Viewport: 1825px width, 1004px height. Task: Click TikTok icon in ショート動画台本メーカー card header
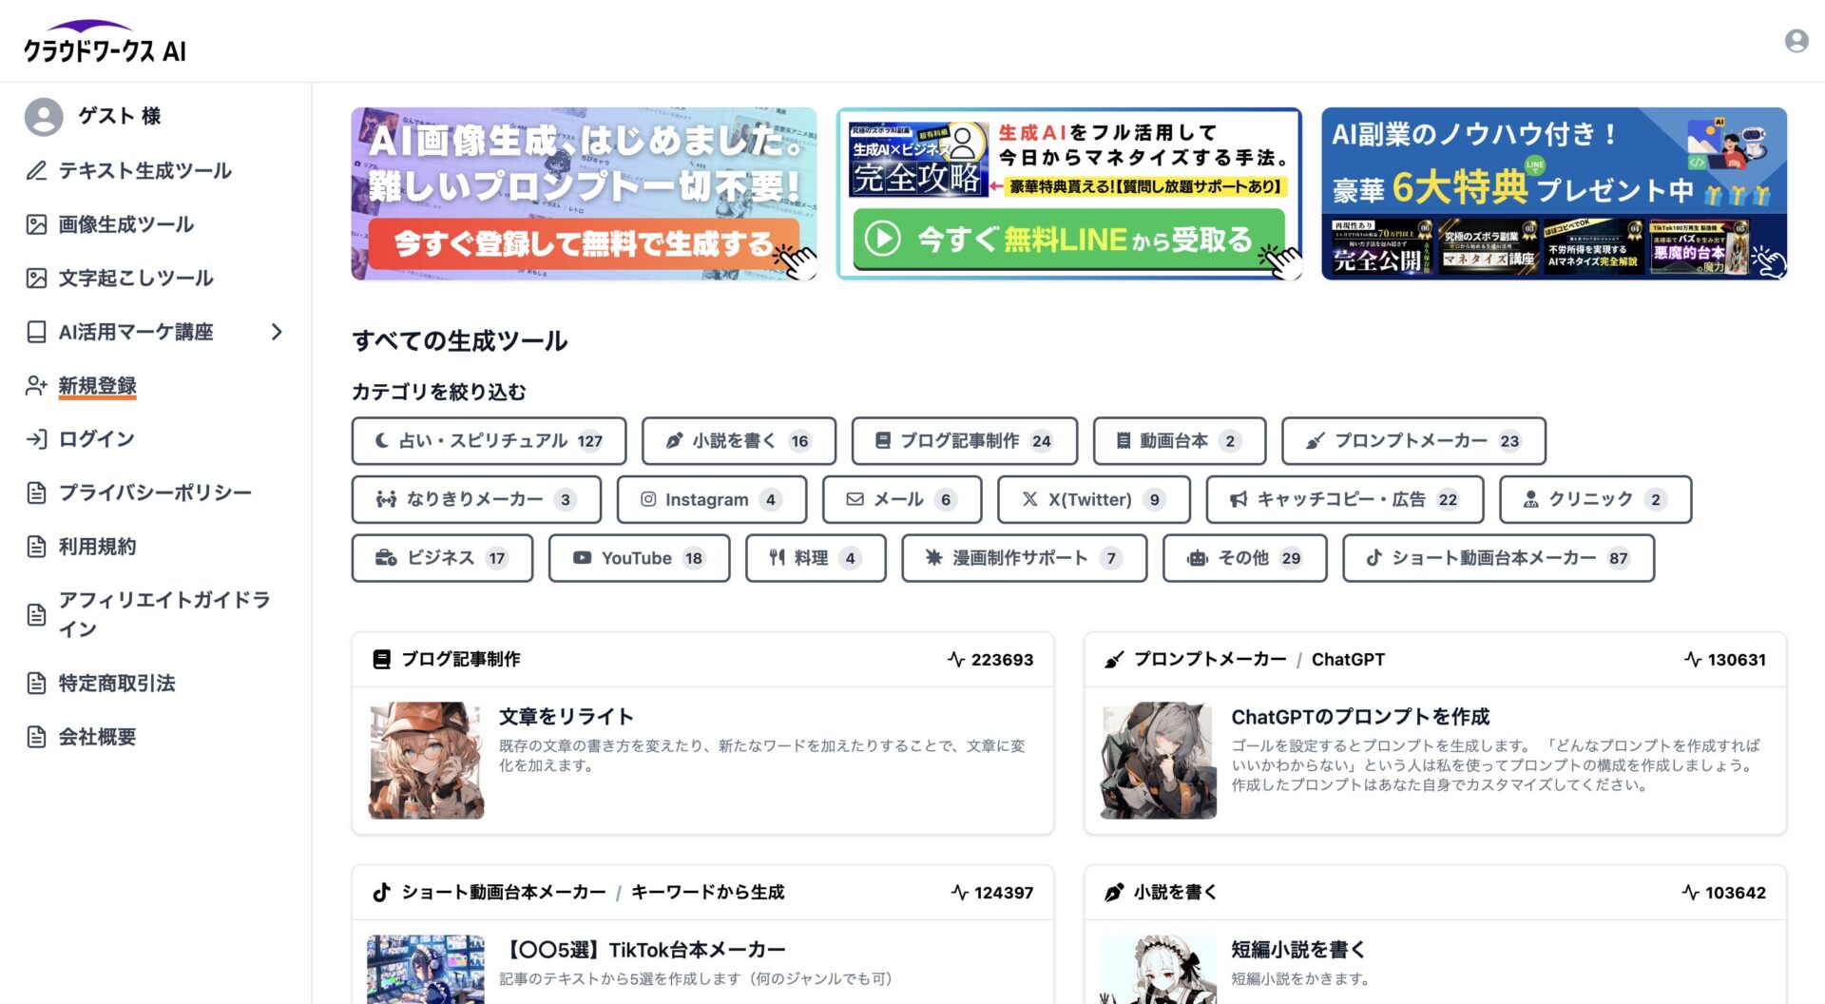(381, 893)
